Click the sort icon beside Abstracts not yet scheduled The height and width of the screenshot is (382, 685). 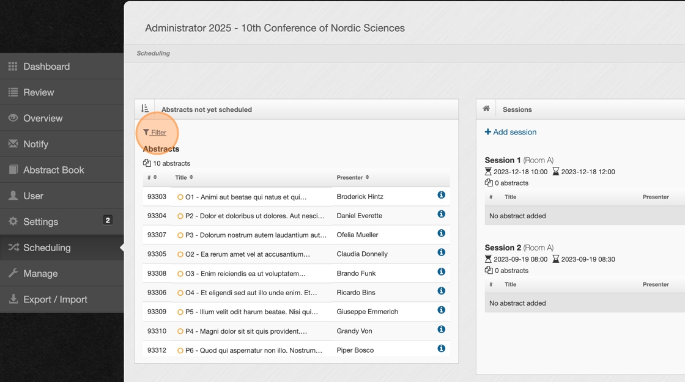(x=145, y=109)
